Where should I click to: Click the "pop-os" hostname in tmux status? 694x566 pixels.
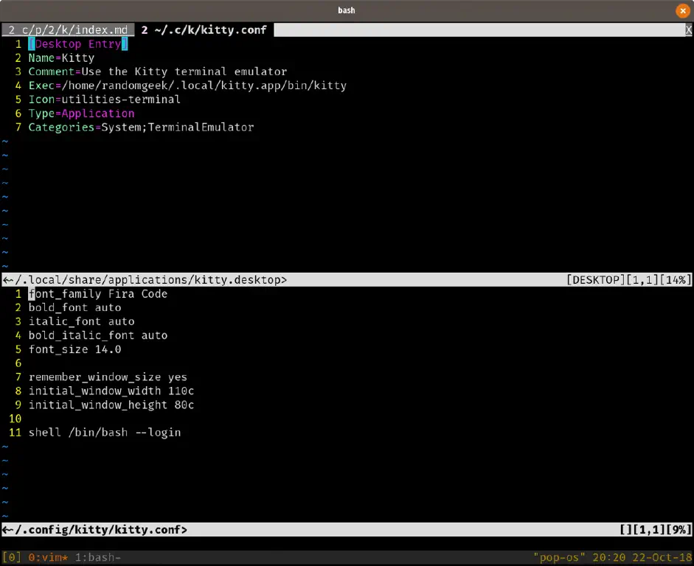click(x=560, y=558)
